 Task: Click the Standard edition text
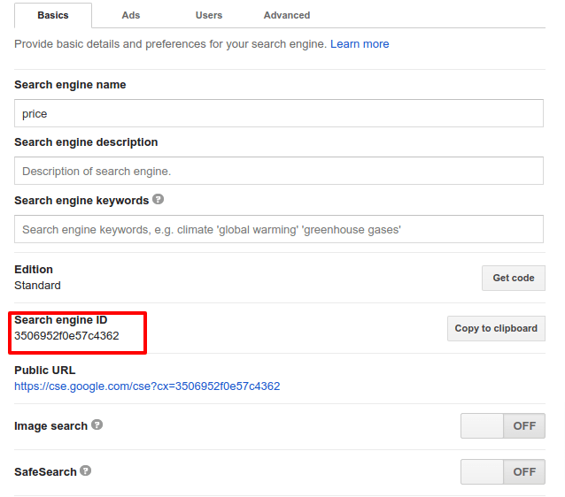37,286
